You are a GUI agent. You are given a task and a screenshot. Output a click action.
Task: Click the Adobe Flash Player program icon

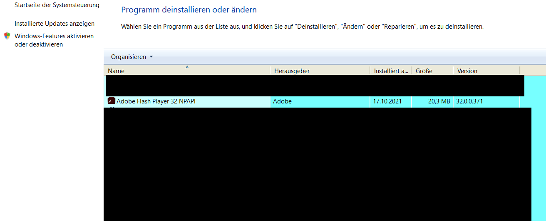pos(111,101)
